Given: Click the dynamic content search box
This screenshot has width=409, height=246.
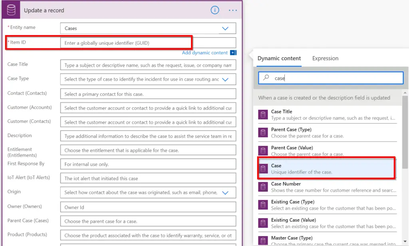Looking at the screenshot, I should 336,78.
